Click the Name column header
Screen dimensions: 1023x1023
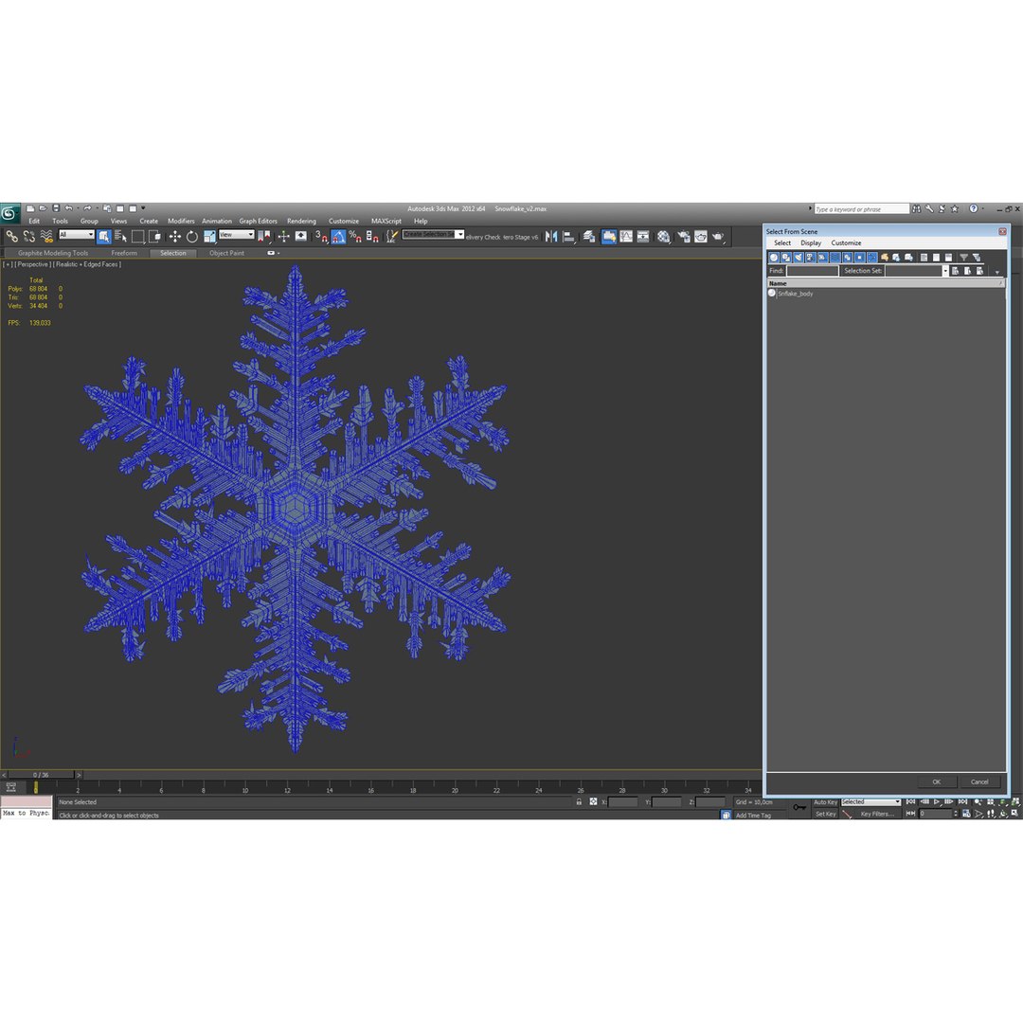[x=886, y=283]
